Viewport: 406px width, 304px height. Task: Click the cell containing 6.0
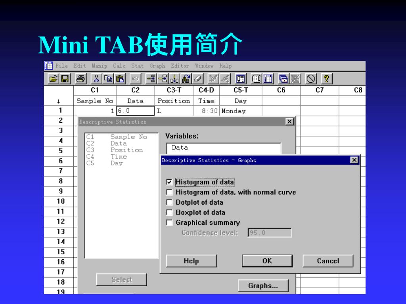[x=136, y=111]
